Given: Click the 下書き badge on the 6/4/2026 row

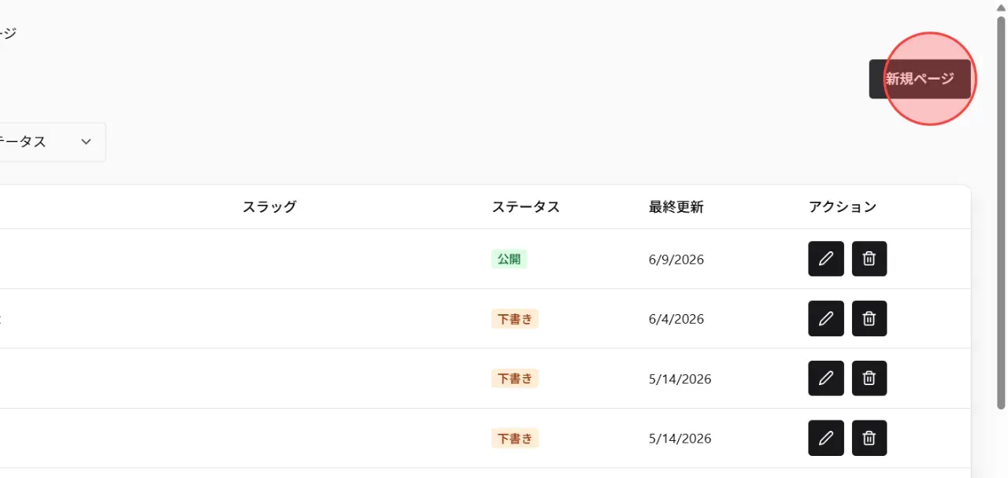Looking at the screenshot, I should point(515,318).
